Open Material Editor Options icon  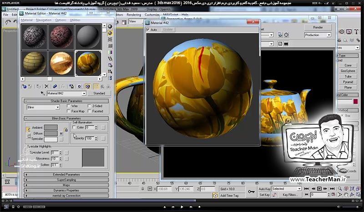tap(110, 65)
